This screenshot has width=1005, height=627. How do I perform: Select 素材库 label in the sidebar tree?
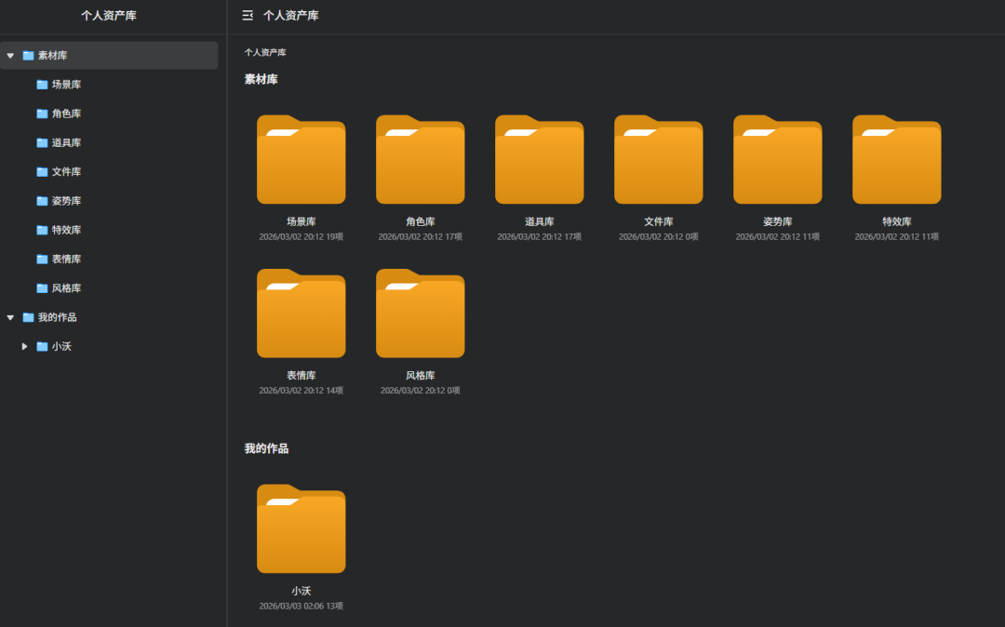pos(52,56)
